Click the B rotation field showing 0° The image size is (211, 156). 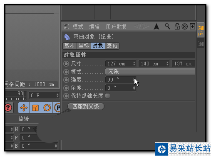click(38, 146)
